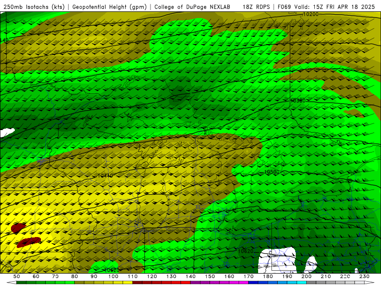The image size is (381, 285).
Task: Click the color bar label '160'
Action: (x=229, y=276)
